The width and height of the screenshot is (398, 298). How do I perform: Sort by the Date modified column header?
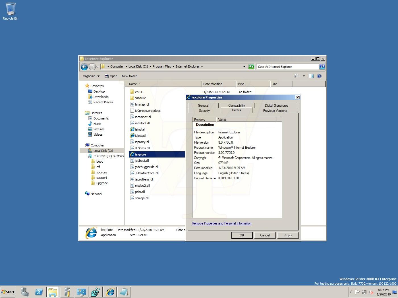tap(219, 84)
